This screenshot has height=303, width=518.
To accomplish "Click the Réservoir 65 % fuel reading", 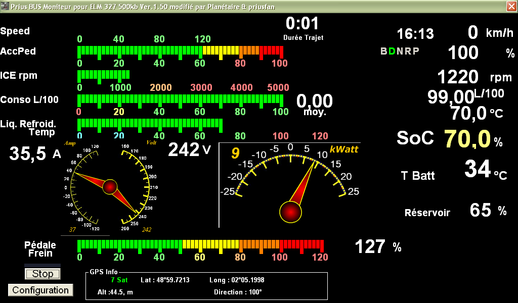I will pos(480,210).
